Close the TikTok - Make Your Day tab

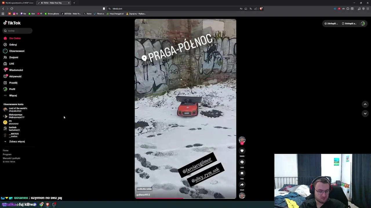click(69, 3)
